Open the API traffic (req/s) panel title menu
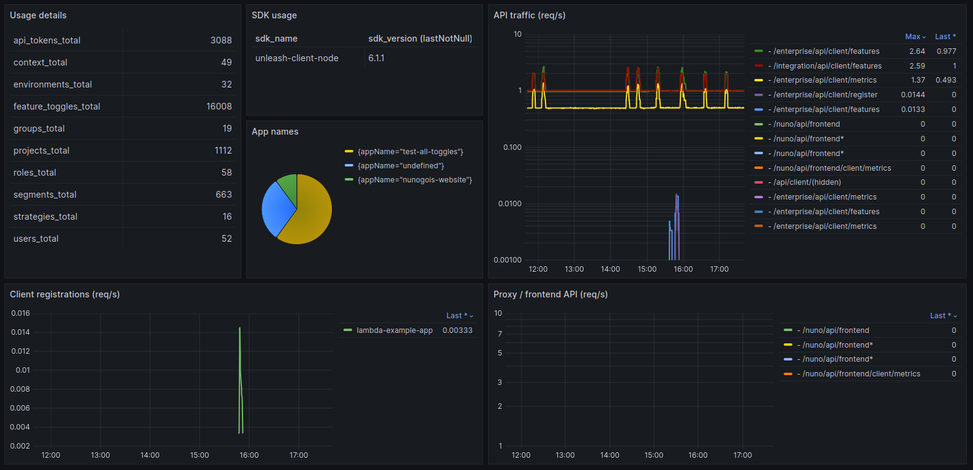The image size is (973, 470). coord(529,15)
